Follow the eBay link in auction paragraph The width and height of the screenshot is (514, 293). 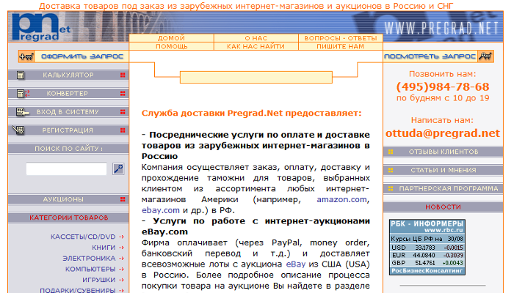[296, 264]
